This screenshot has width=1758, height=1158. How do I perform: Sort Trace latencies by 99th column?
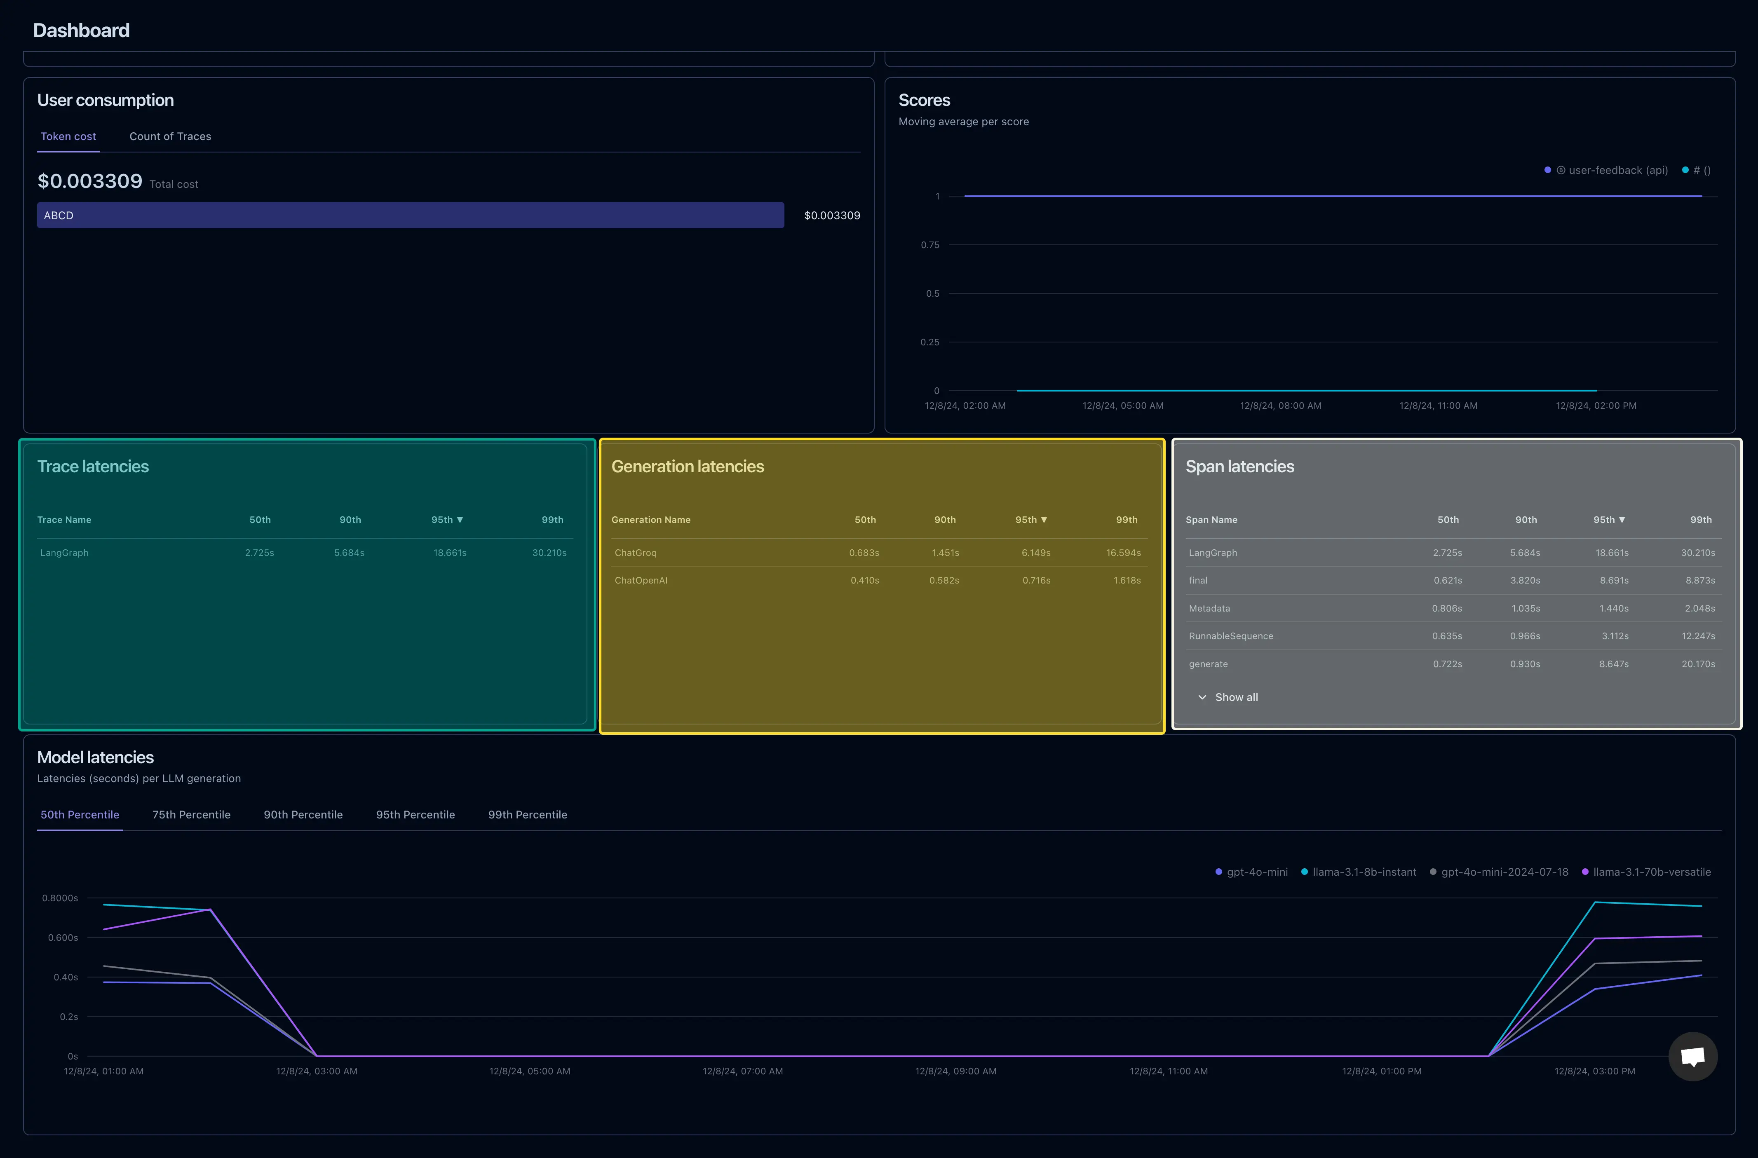coord(552,520)
